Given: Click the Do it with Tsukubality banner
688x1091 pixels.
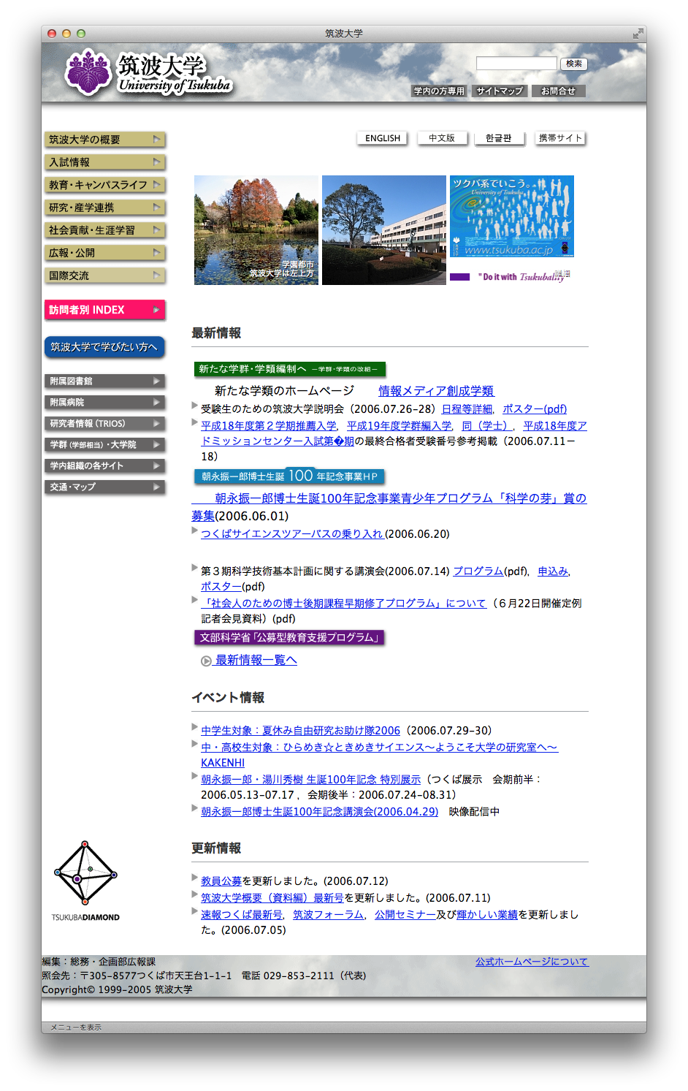Looking at the screenshot, I should pyautogui.click(x=510, y=276).
